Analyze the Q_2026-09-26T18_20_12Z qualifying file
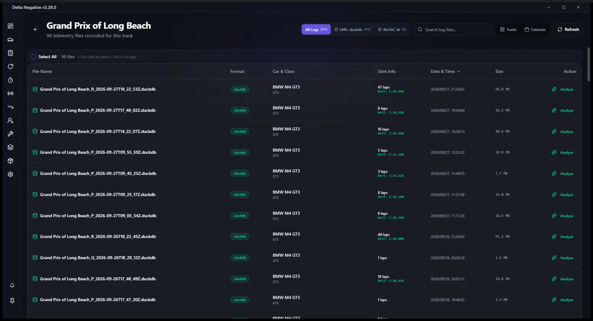This screenshot has width=593, height=321. tap(563, 258)
